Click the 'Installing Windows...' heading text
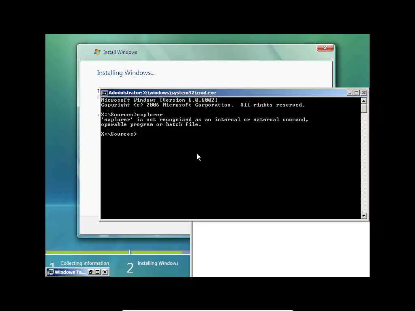This screenshot has height=311, width=415. pyautogui.click(x=126, y=73)
